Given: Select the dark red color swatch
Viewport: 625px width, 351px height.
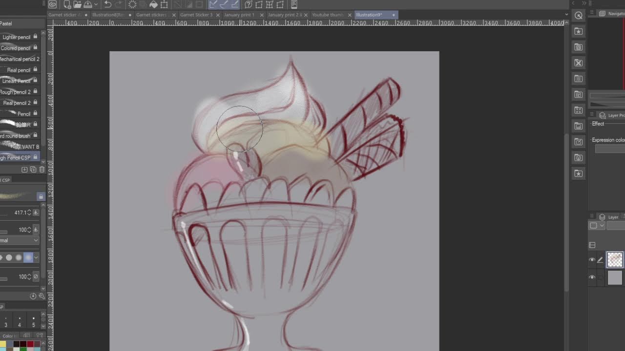Looking at the screenshot, I should (30, 344).
